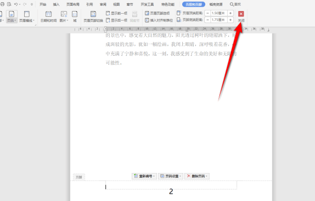Open the 特色功能 tab
The height and width of the screenshot is (201, 315).
pos(168,4)
